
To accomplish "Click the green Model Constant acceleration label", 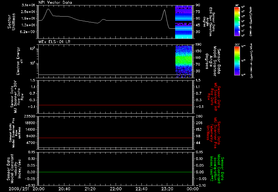I will click(x=217, y=169).
